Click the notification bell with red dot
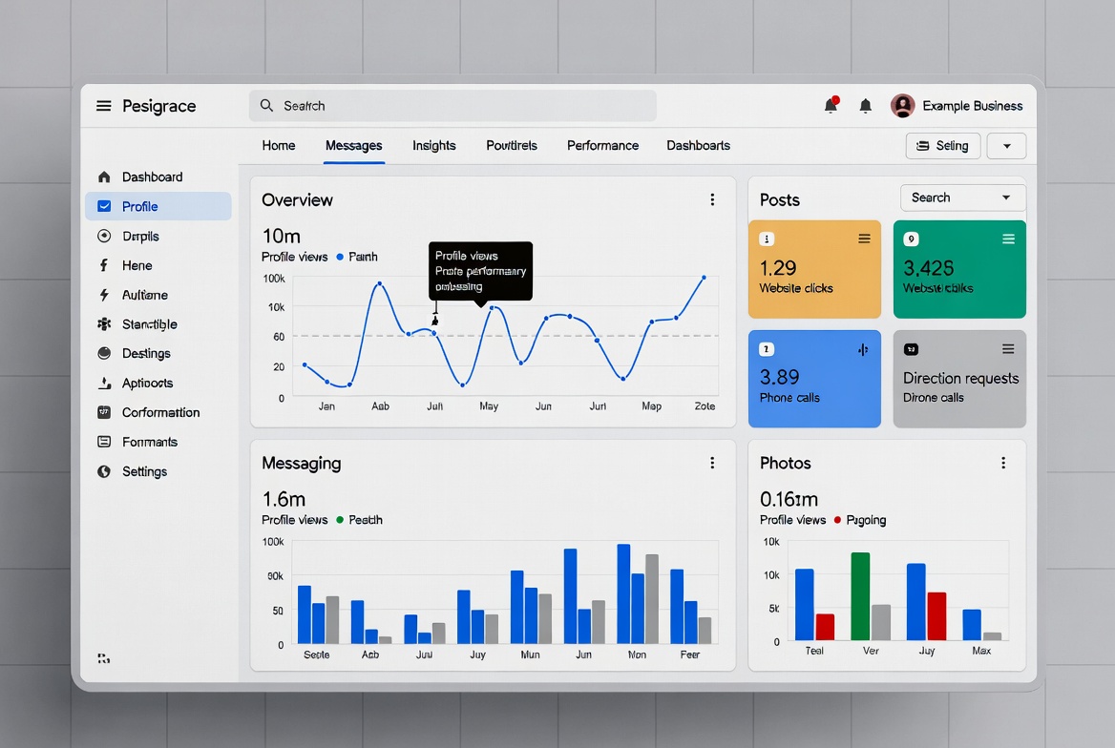Image resolution: width=1115 pixels, height=748 pixels. click(831, 106)
